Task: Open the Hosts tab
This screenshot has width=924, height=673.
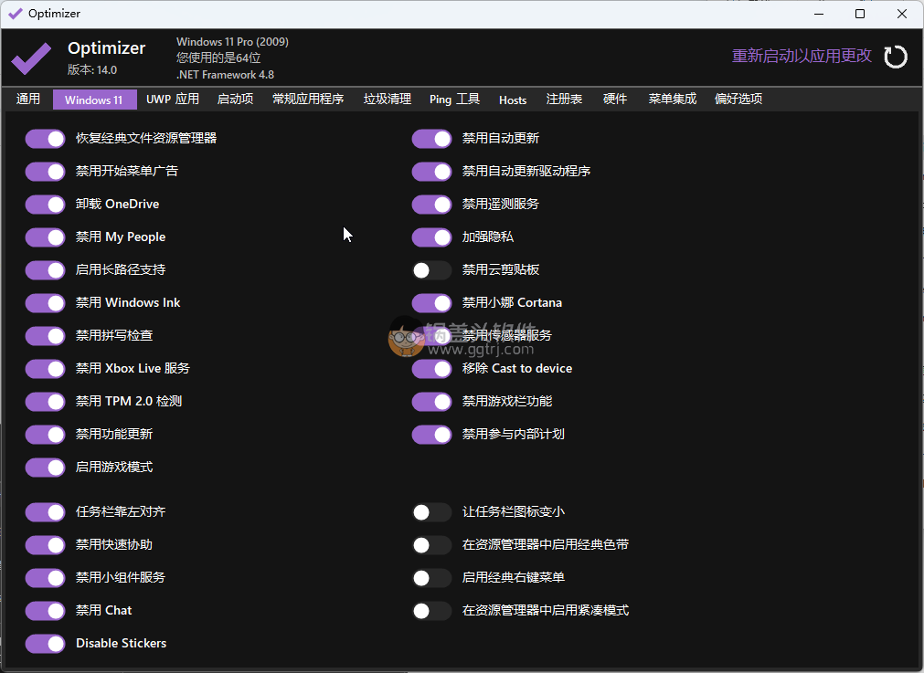Action: tap(513, 100)
